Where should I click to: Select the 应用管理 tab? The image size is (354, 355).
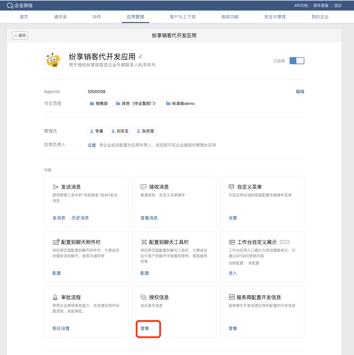point(135,17)
